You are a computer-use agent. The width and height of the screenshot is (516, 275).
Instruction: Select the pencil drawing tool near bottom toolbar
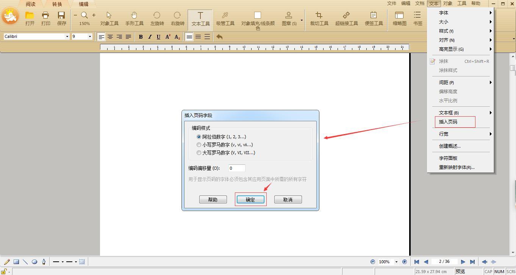click(x=6, y=261)
